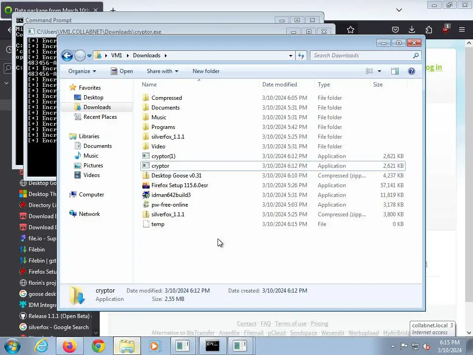Open recent locations dropdown next to Forward
This screenshot has width=473, height=355.
pos(89,56)
